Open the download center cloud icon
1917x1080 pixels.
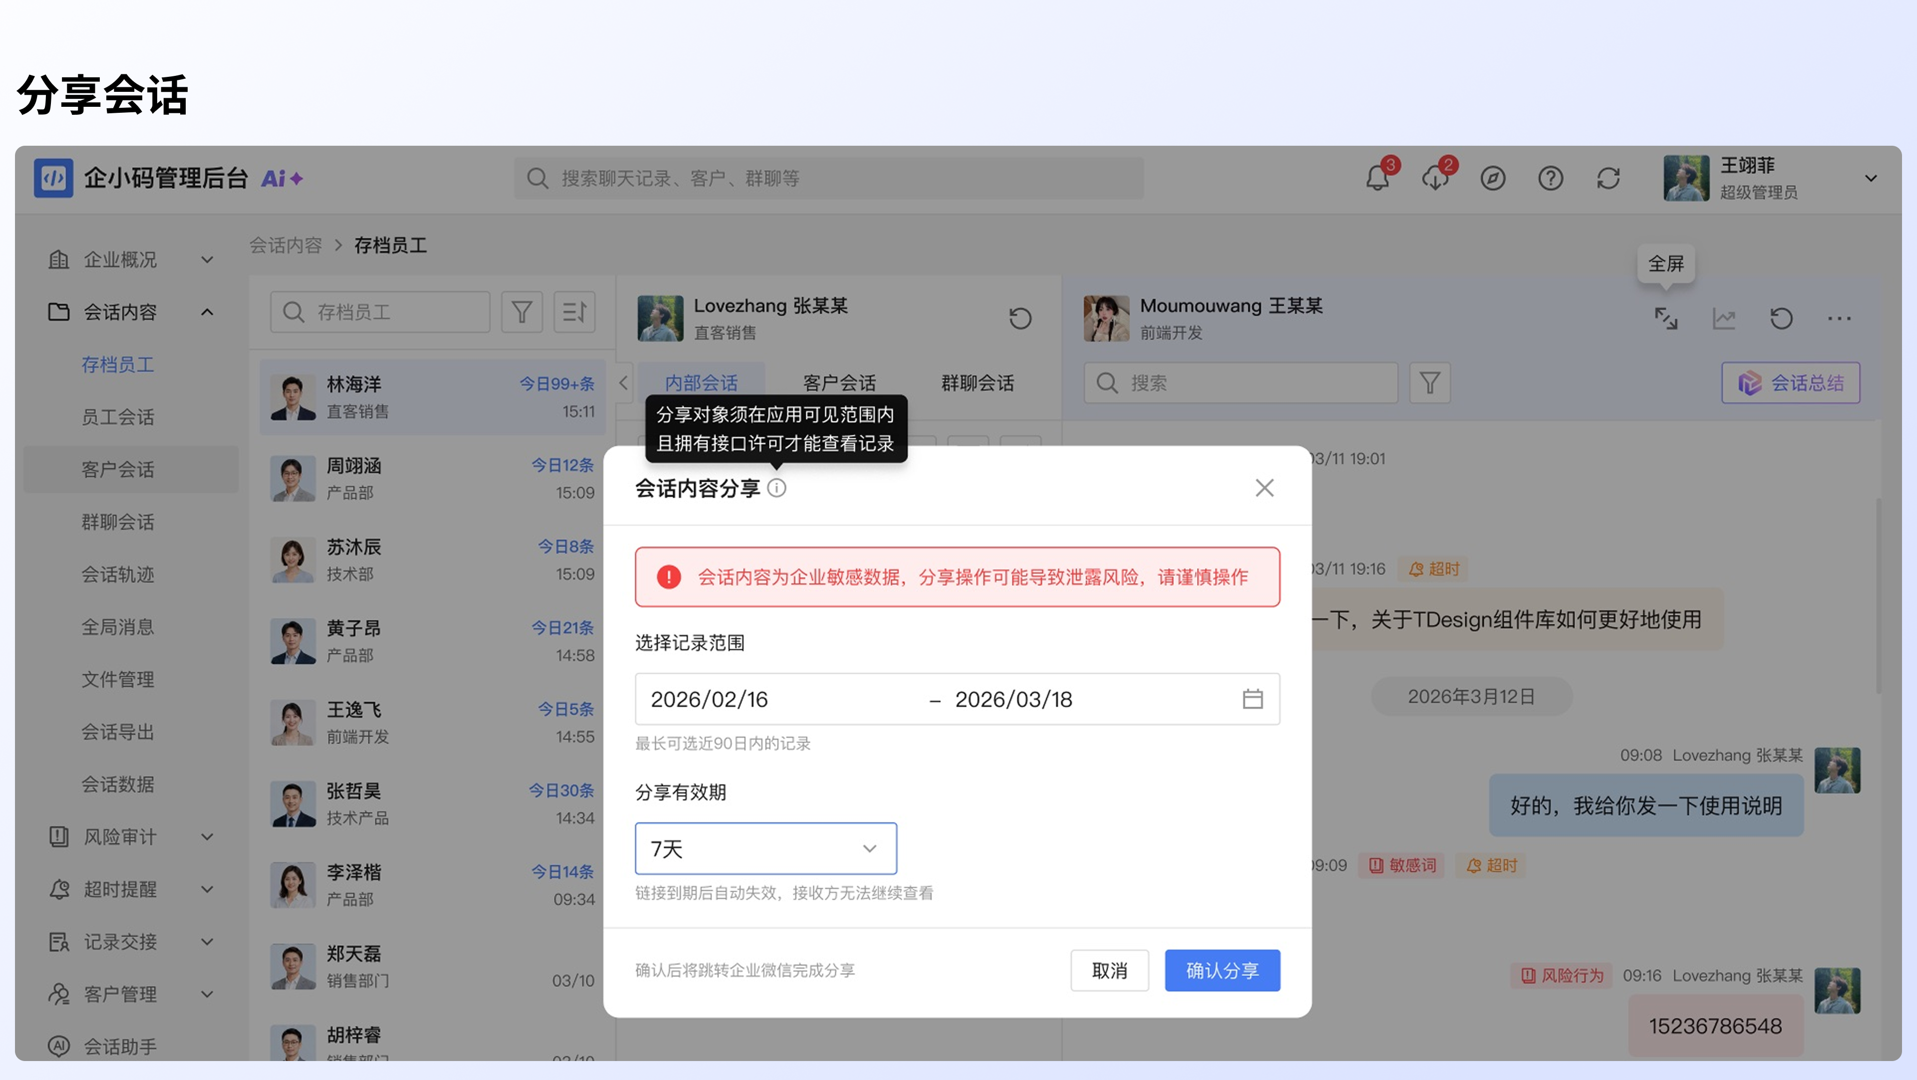pyautogui.click(x=1435, y=179)
